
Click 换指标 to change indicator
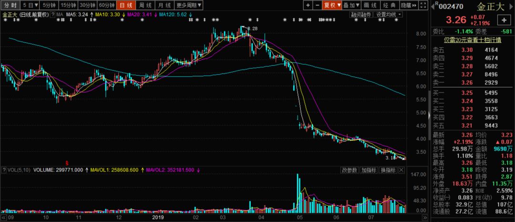(388, 170)
